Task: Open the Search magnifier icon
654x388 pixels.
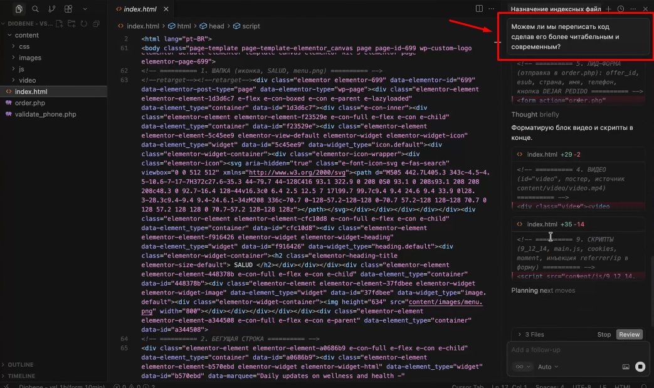Action: (36, 9)
